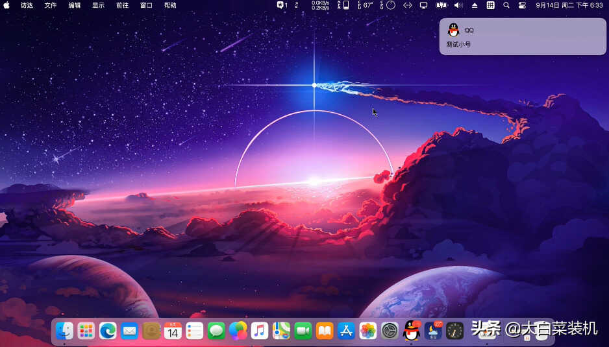Open the App Store
Image resolution: width=609 pixels, height=347 pixels.
346,331
